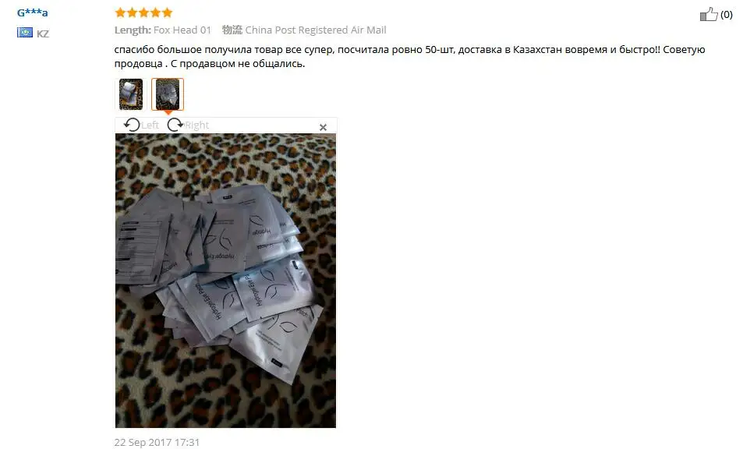Click the thumbs-up helpful icon
The image size is (750, 449).
click(x=709, y=14)
